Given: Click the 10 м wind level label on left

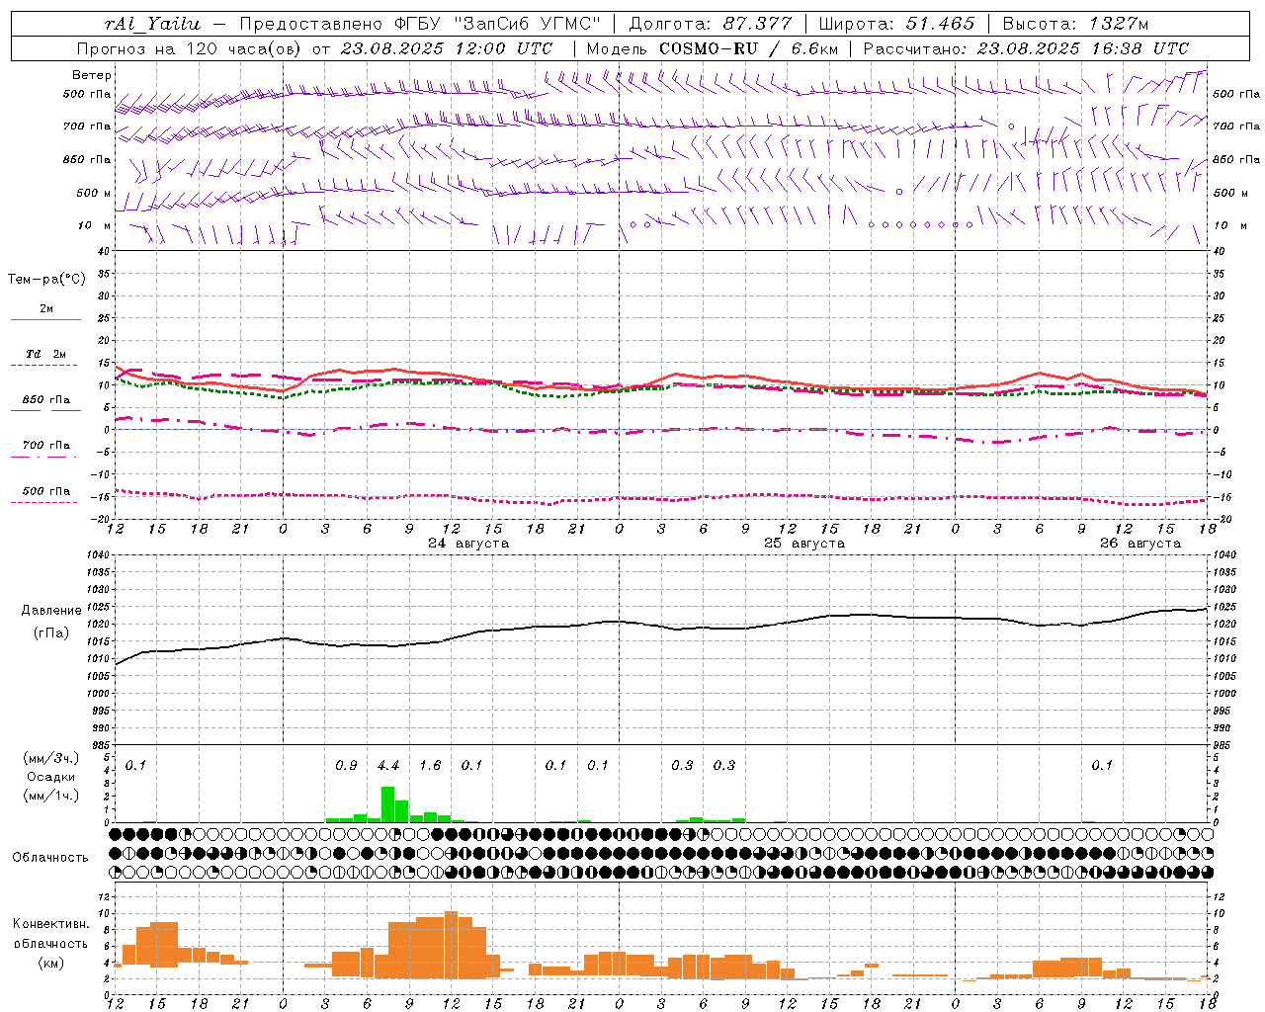Looking at the screenshot, I should click(x=95, y=226).
